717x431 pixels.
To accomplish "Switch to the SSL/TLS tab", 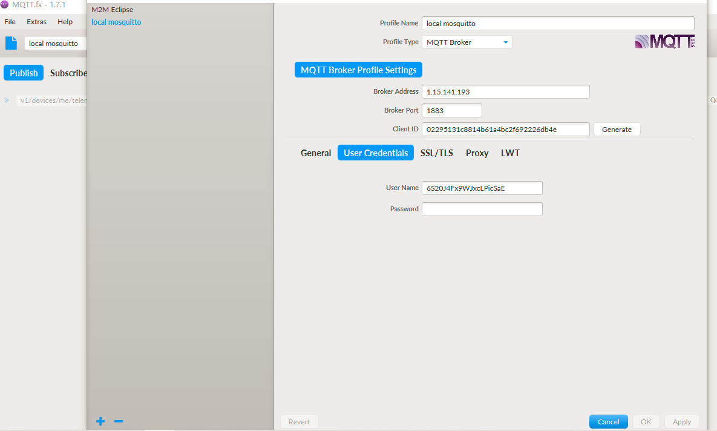I will tap(437, 153).
